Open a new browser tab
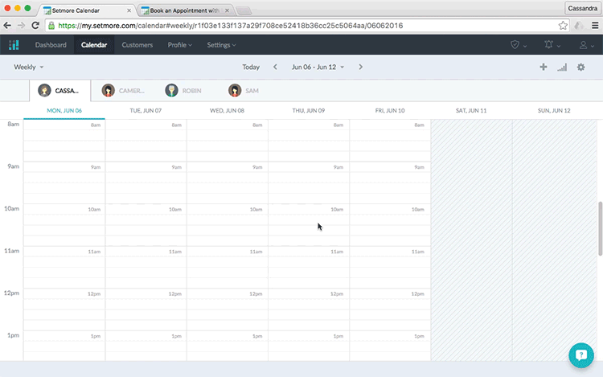This screenshot has width=603, height=377. (244, 10)
